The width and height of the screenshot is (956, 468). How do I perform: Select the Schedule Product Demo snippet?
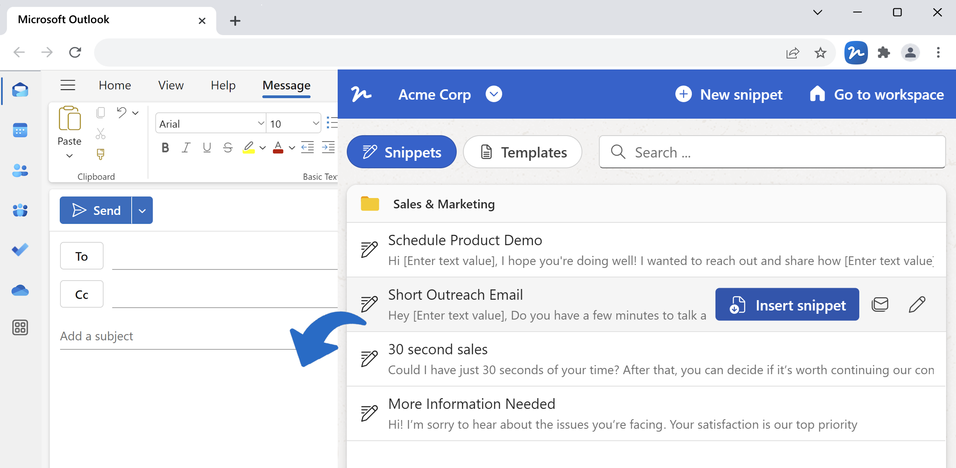pyautogui.click(x=646, y=250)
